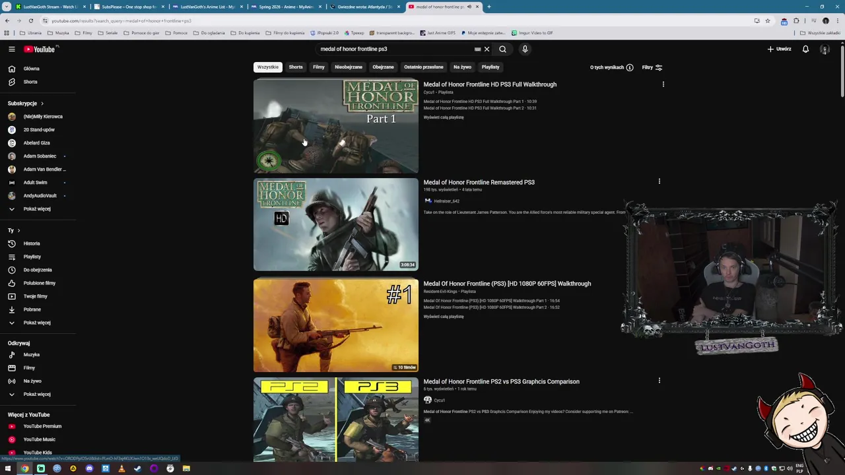Open 'Medal of Honor Frontline Remastered PS3' title
The image size is (845, 475).
[x=479, y=182]
